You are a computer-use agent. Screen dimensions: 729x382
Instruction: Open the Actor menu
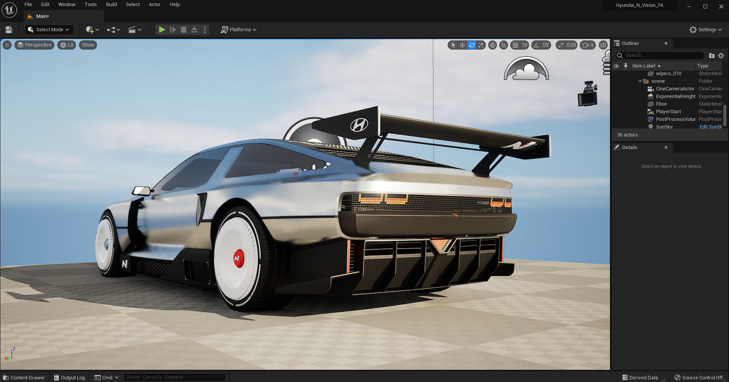155,5
